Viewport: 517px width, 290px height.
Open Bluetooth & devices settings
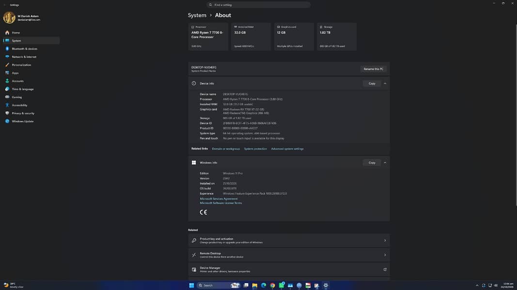31,49
